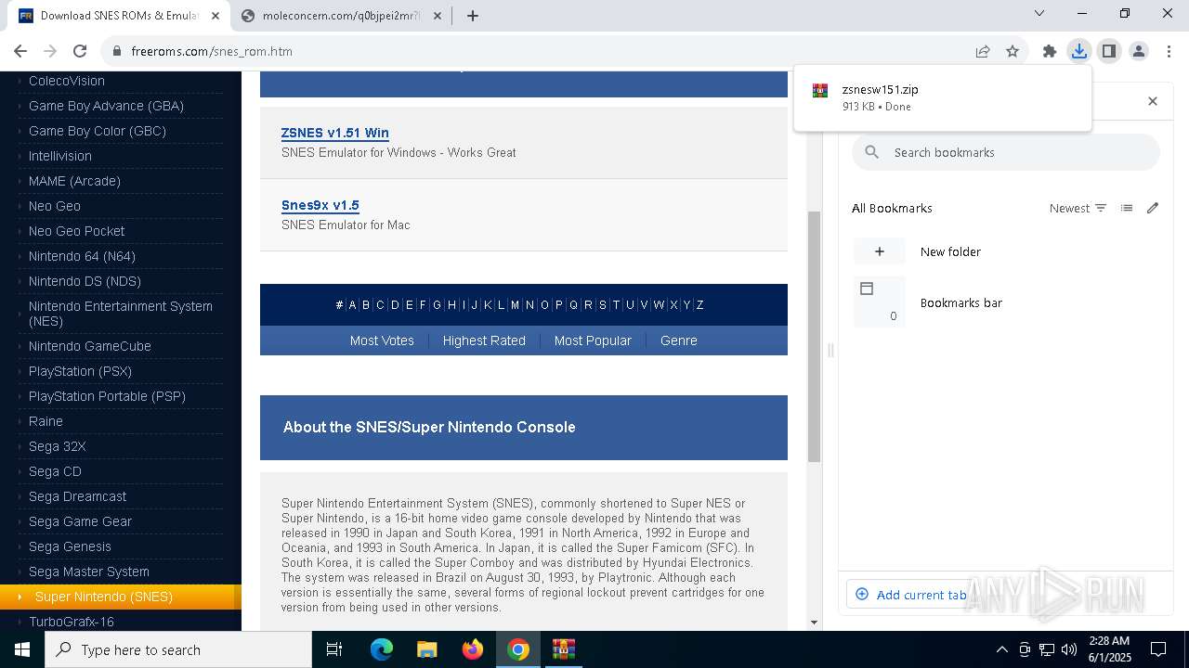Image resolution: width=1189 pixels, height=668 pixels.
Task: Open Sega 32X sidebar entry
Action: 58,446
